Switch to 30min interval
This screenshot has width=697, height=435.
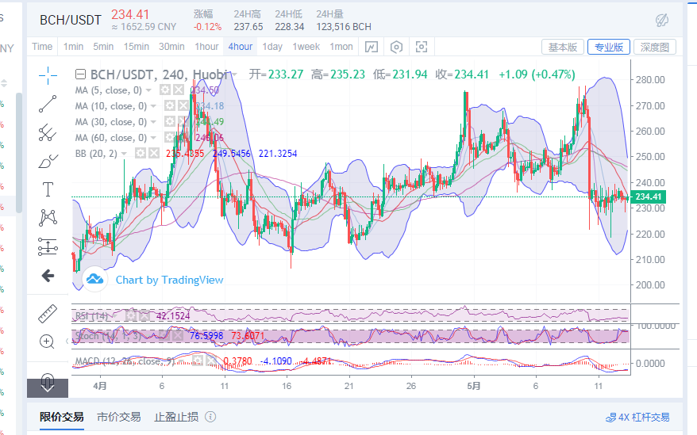point(171,47)
